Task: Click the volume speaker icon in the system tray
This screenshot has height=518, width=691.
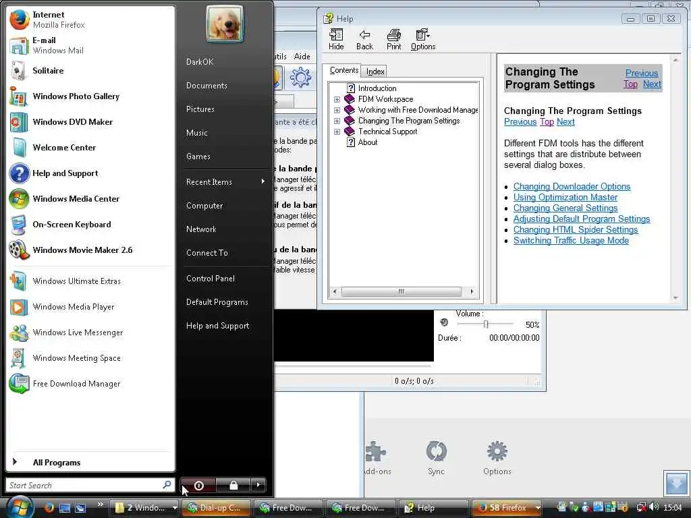Action: tap(654, 507)
